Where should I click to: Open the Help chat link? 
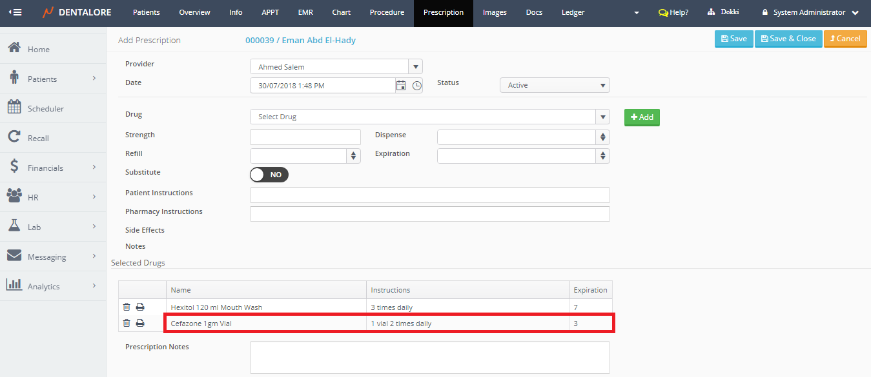click(x=673, y=12)
